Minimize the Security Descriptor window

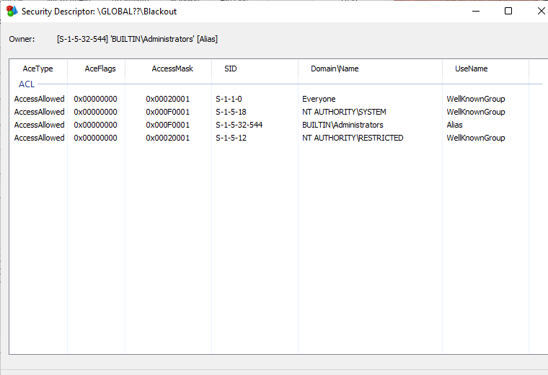point(474,11)
